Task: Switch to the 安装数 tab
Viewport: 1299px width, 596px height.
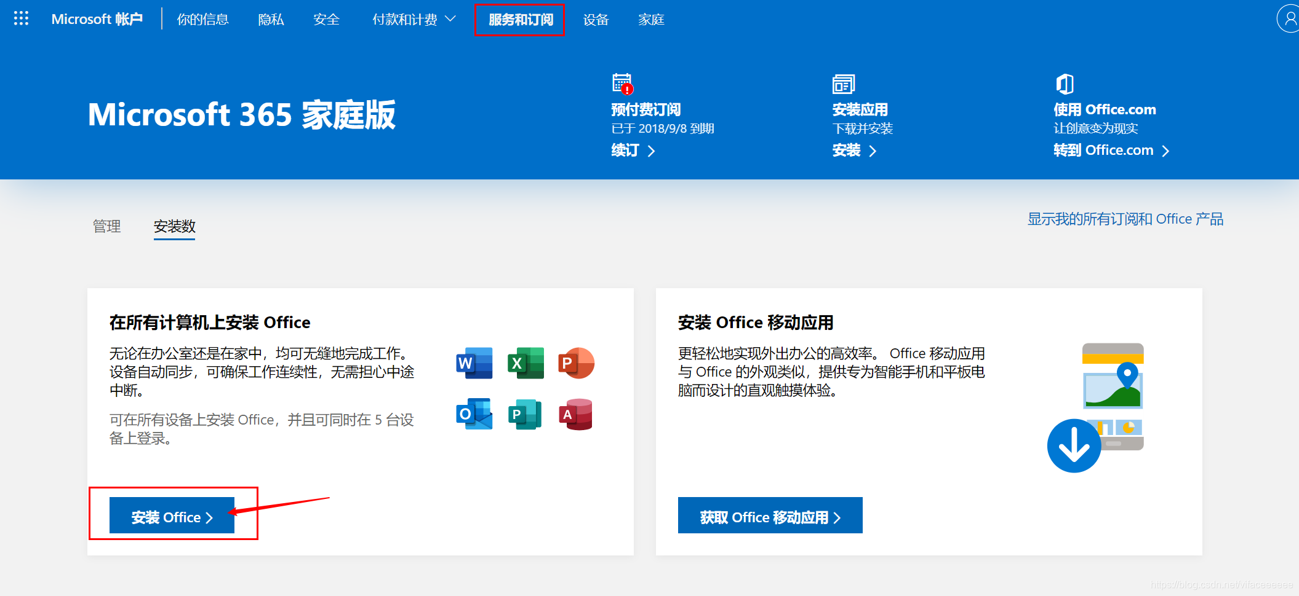Action: pyautogui.click(x=174, y=226)
